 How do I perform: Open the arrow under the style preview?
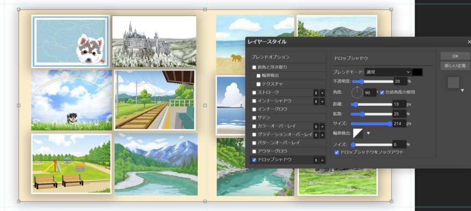[462, 91]
